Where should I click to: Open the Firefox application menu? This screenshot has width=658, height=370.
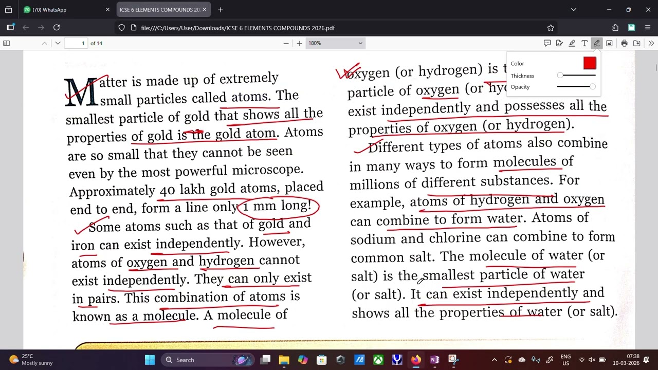point(647,28)
